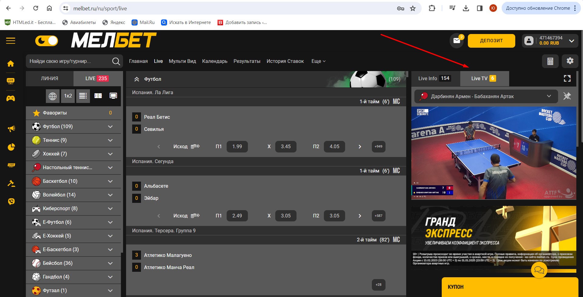Toggle the dark/light theme switch
Image resolution: width=583 pixels, height=297 pixels.
[x=46, y=41]
